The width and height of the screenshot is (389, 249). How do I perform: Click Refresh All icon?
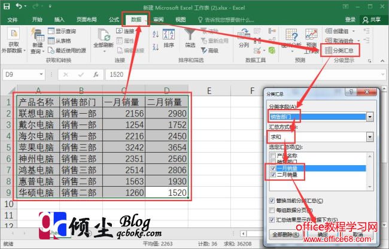(104, 35)
